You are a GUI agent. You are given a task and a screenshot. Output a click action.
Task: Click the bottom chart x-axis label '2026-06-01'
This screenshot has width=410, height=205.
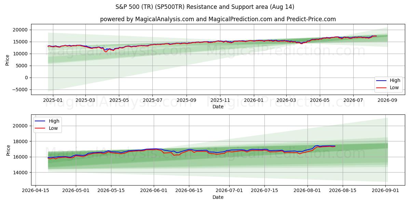154,191
